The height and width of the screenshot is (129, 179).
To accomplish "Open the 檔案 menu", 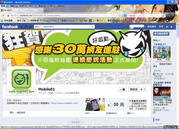I will [4, 6].
